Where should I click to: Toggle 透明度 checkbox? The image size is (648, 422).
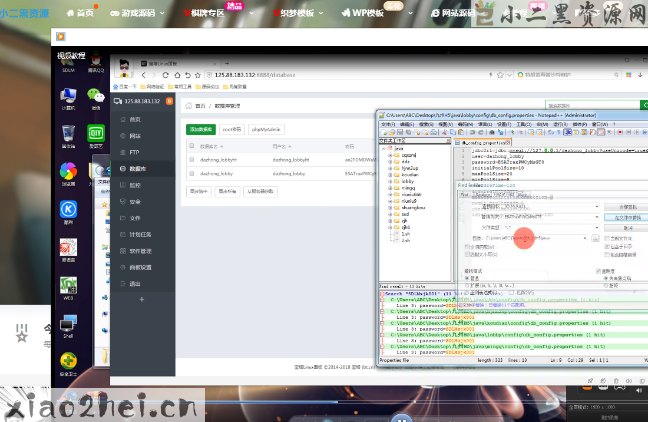598,271
